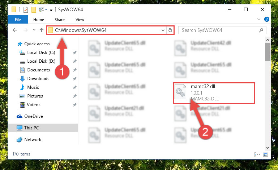Open Downloads in the navigation pane
The height and width of the screenshot is (170, 278).
(x=38, y=79)
